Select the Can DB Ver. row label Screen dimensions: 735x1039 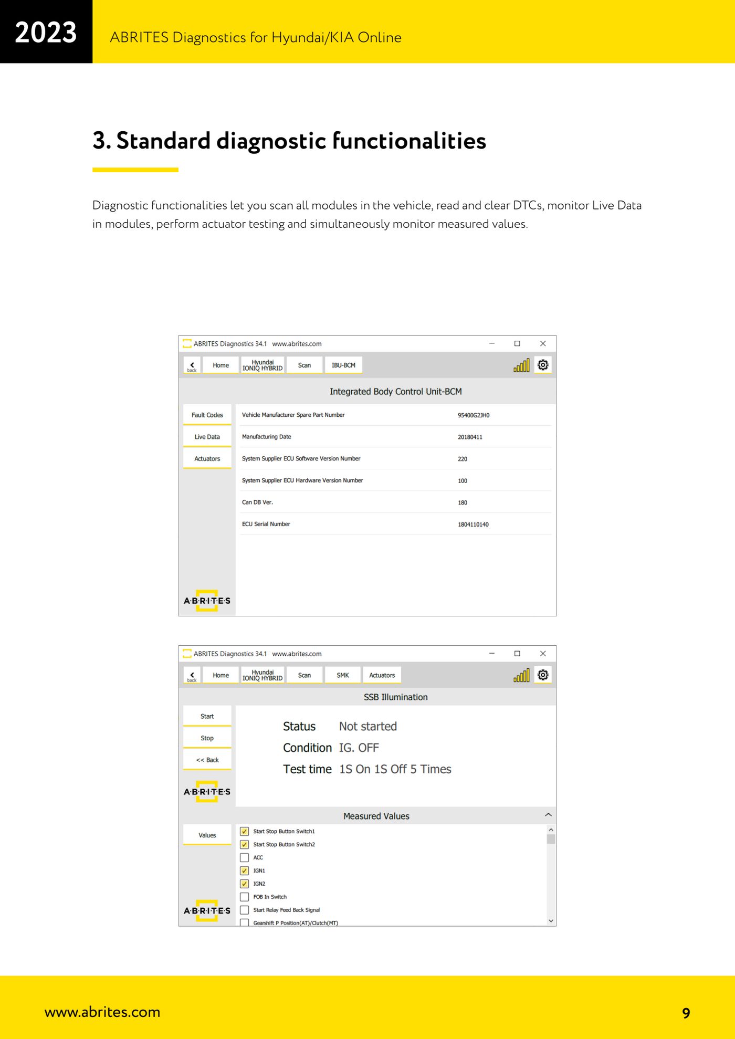click(257, 502)
